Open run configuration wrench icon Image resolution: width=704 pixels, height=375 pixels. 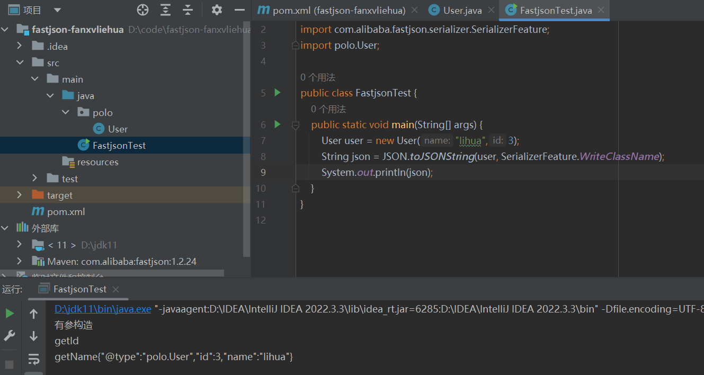[10, 335]
